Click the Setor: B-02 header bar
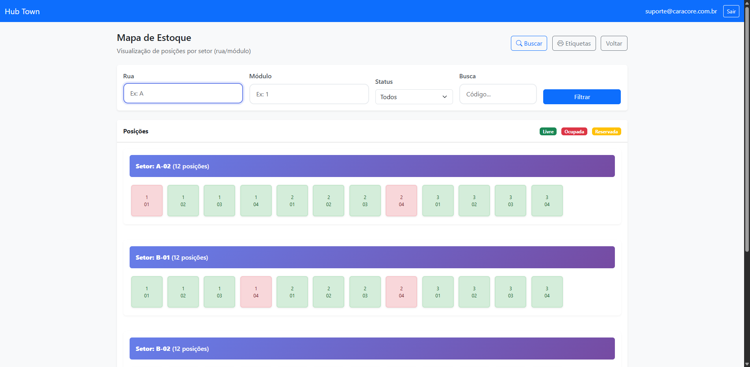 372,349
